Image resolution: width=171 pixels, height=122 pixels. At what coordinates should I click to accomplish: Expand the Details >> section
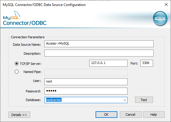coord(19,115)
